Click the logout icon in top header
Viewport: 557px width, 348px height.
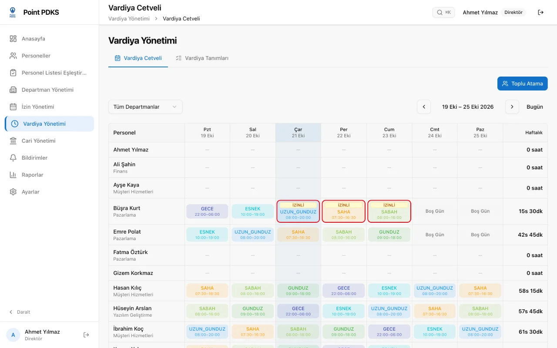tap(541, 12)
